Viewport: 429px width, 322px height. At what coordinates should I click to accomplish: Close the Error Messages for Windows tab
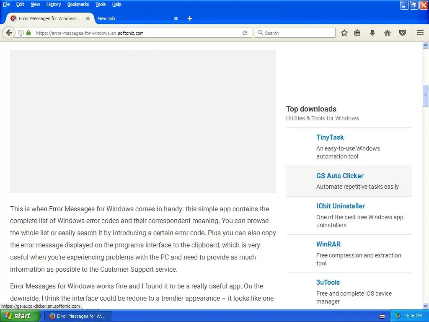coord(88,18)
